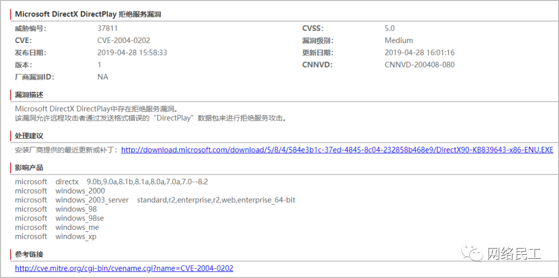
Task: Click the update date 2019-04-28 16:01:16
Action: 420,53
